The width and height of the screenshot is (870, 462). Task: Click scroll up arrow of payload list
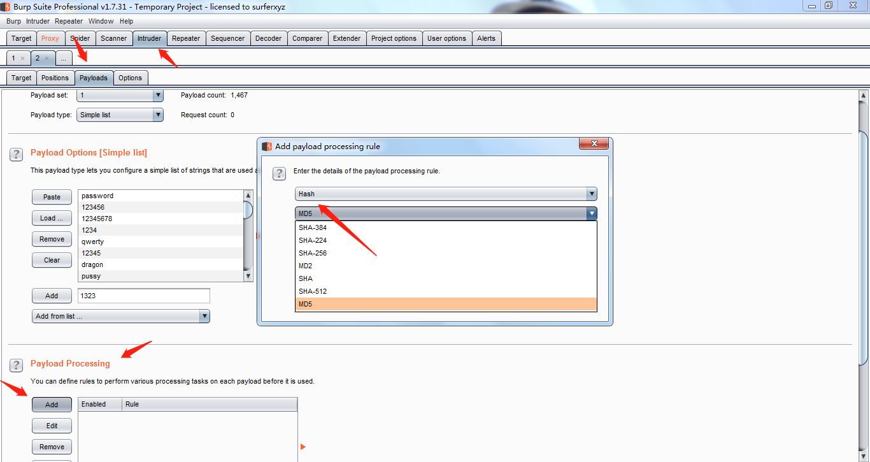tap(248, 195)
